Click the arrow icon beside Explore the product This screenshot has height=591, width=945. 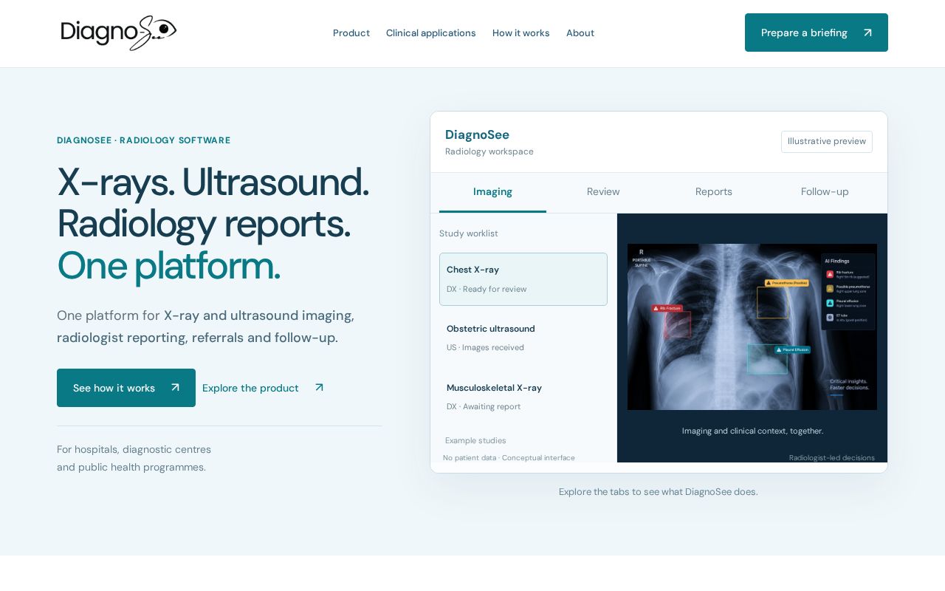[x=319, y=388]
